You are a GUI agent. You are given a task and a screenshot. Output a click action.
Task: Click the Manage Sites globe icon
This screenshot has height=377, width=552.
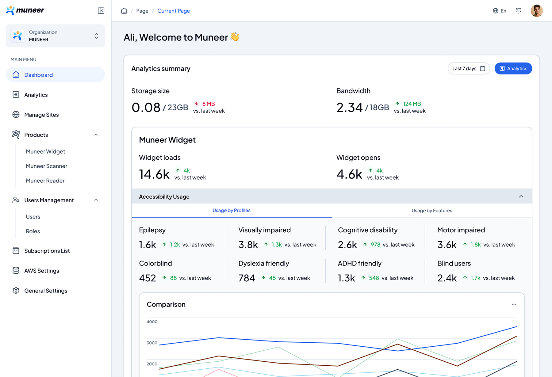coord(16,115)
